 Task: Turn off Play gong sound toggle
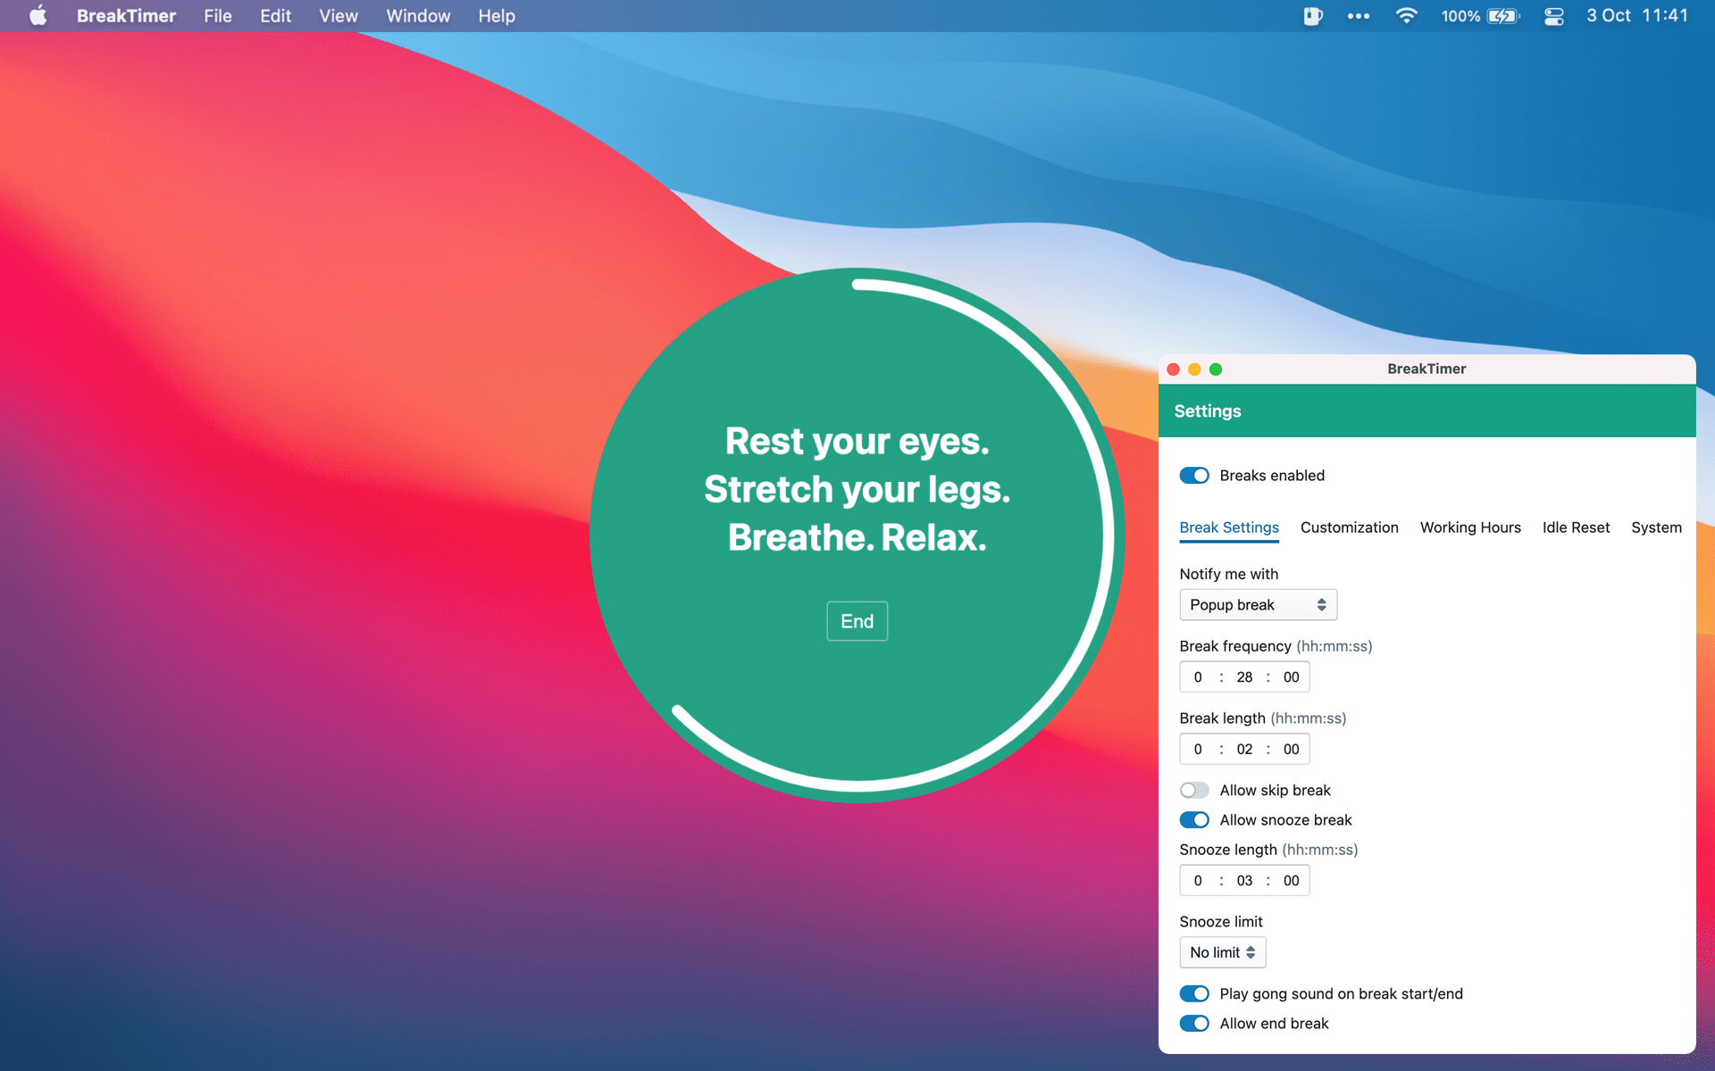[1194, 994]
